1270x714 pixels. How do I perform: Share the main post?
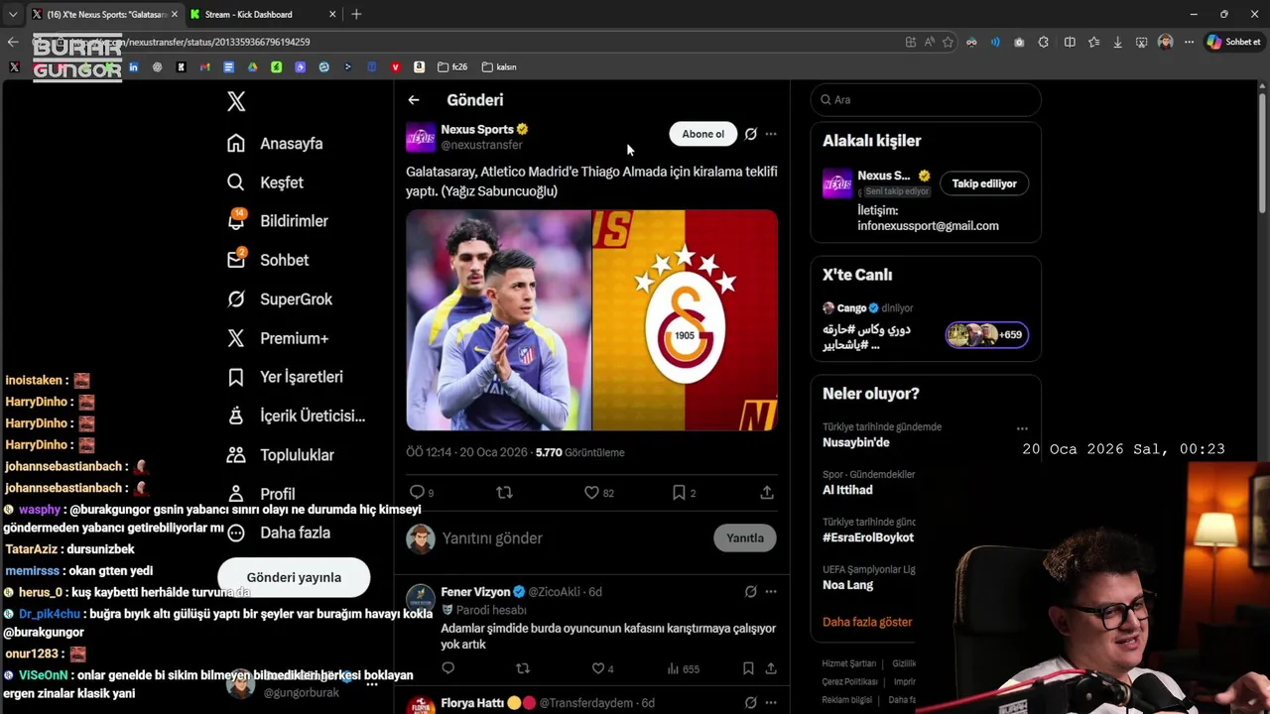tap(767, 492)
